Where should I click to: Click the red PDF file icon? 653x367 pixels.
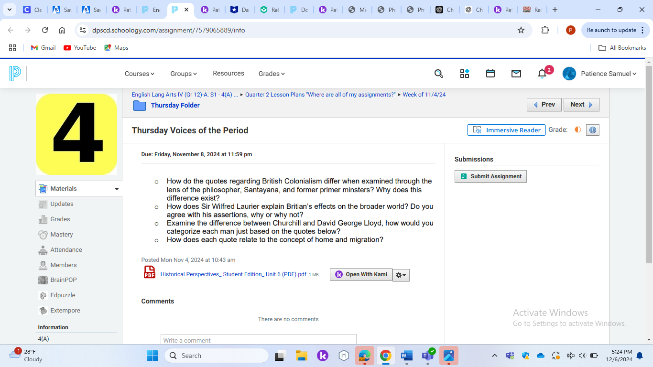coord(150,272)
